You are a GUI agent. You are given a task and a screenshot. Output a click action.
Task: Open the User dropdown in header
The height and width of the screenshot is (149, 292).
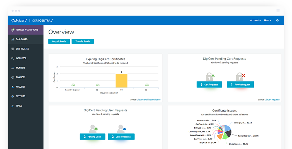[x=267, y=20]
